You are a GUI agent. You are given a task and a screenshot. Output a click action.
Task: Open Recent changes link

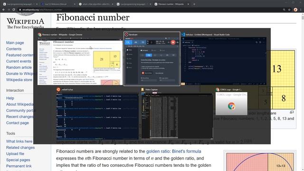(20, 117)
